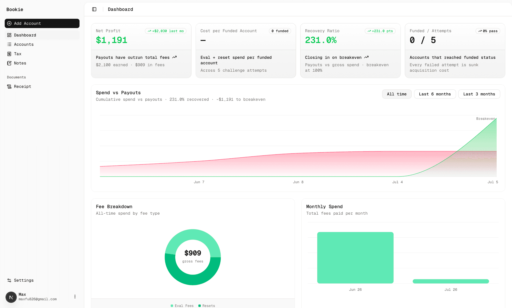Toggle the sidebar panel icon

click(94, 9)
